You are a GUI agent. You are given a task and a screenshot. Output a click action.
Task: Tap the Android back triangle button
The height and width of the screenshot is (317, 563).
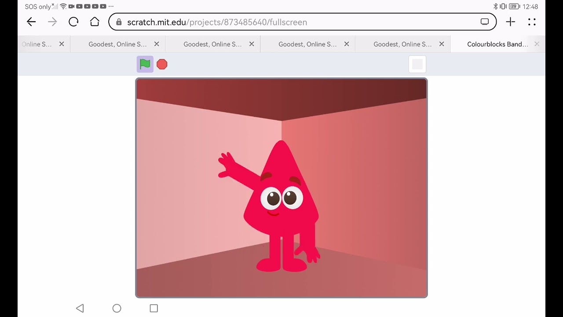80,308
